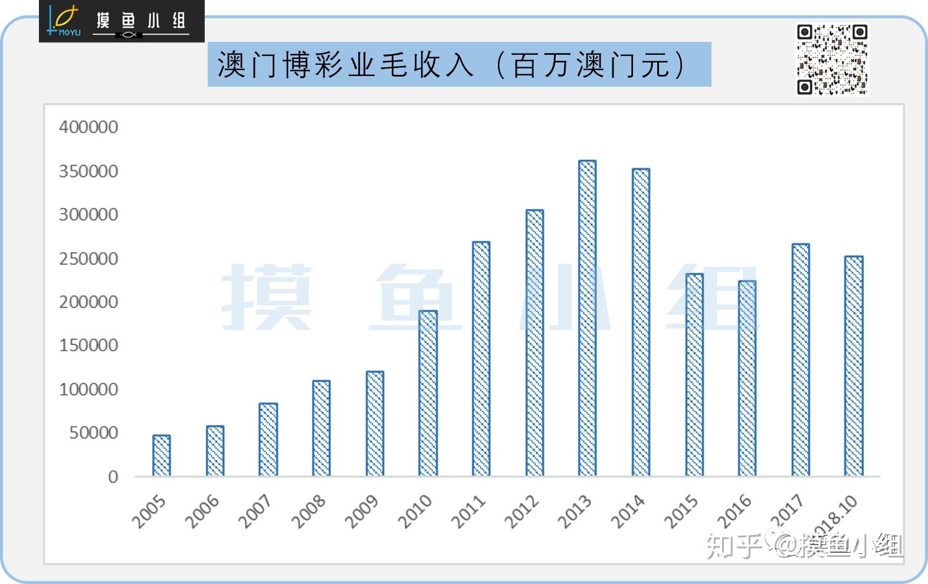
Task: Click the 摸鱼小组 logo text in the black banner
Action: 141,22
